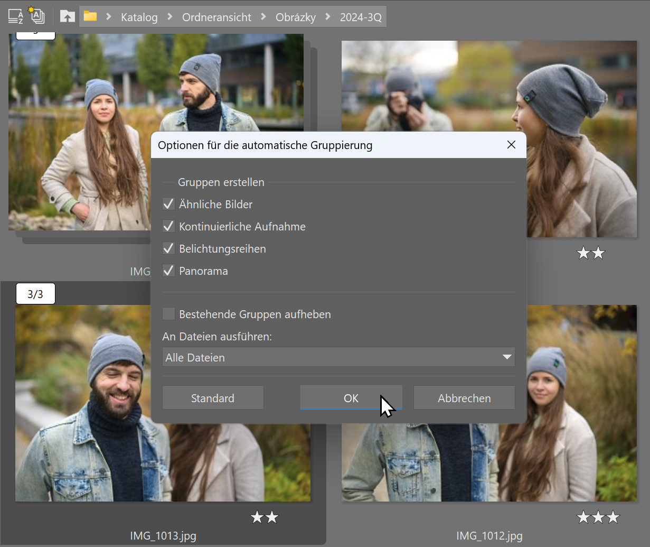Click the sort alphabetically icon in the toolbar

point(14,16)
